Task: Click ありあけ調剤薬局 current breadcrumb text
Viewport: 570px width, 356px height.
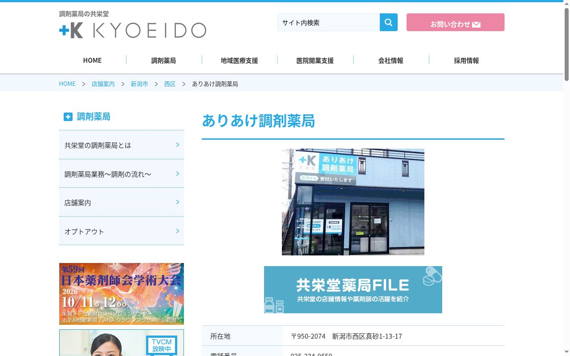Action: tap(215, 84)
